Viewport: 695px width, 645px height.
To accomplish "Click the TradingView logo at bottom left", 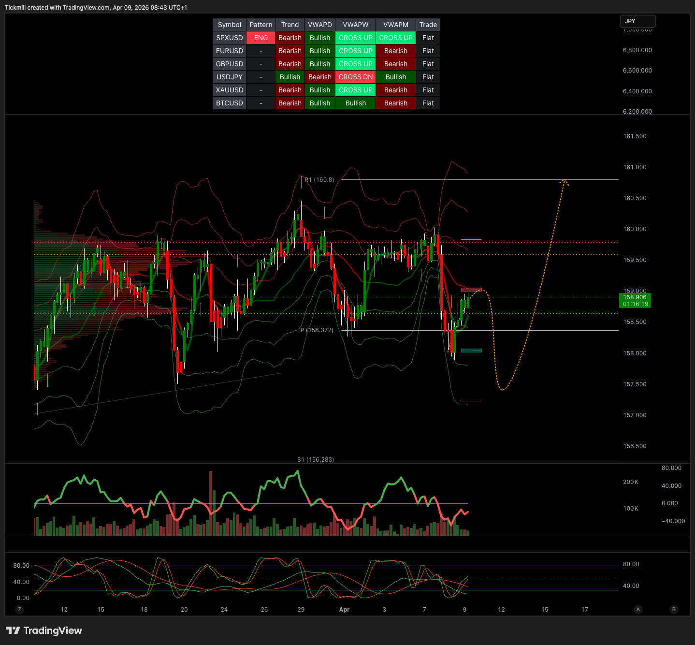I will (x=44, y=630).
